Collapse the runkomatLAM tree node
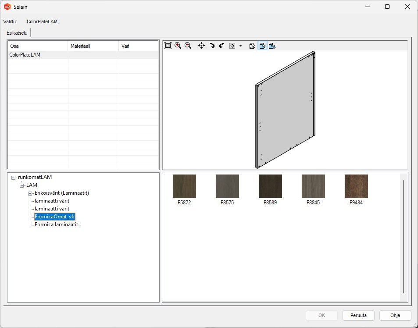Viewport: 418px width, 328px height. click(x=14, y=178)
